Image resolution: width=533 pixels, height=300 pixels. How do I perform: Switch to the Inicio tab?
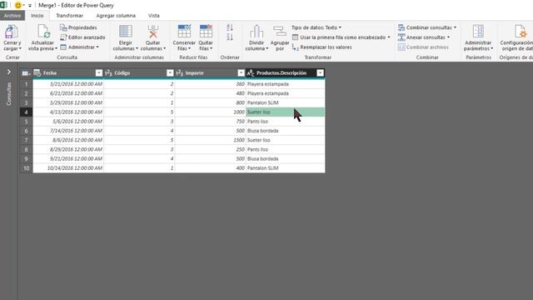point(37,16)
